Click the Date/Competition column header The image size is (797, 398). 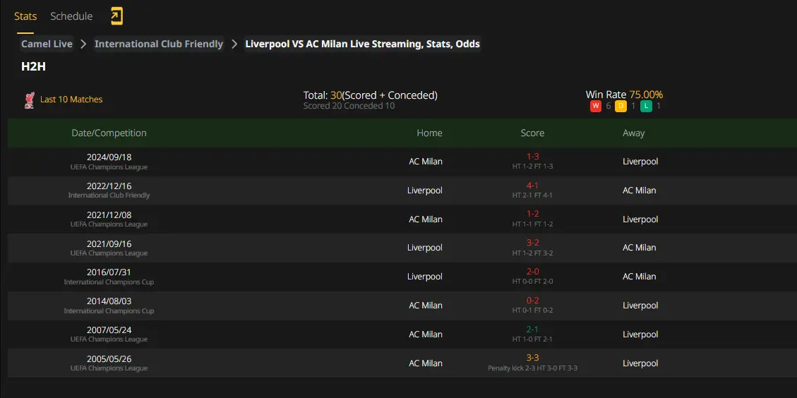(109, 133)
